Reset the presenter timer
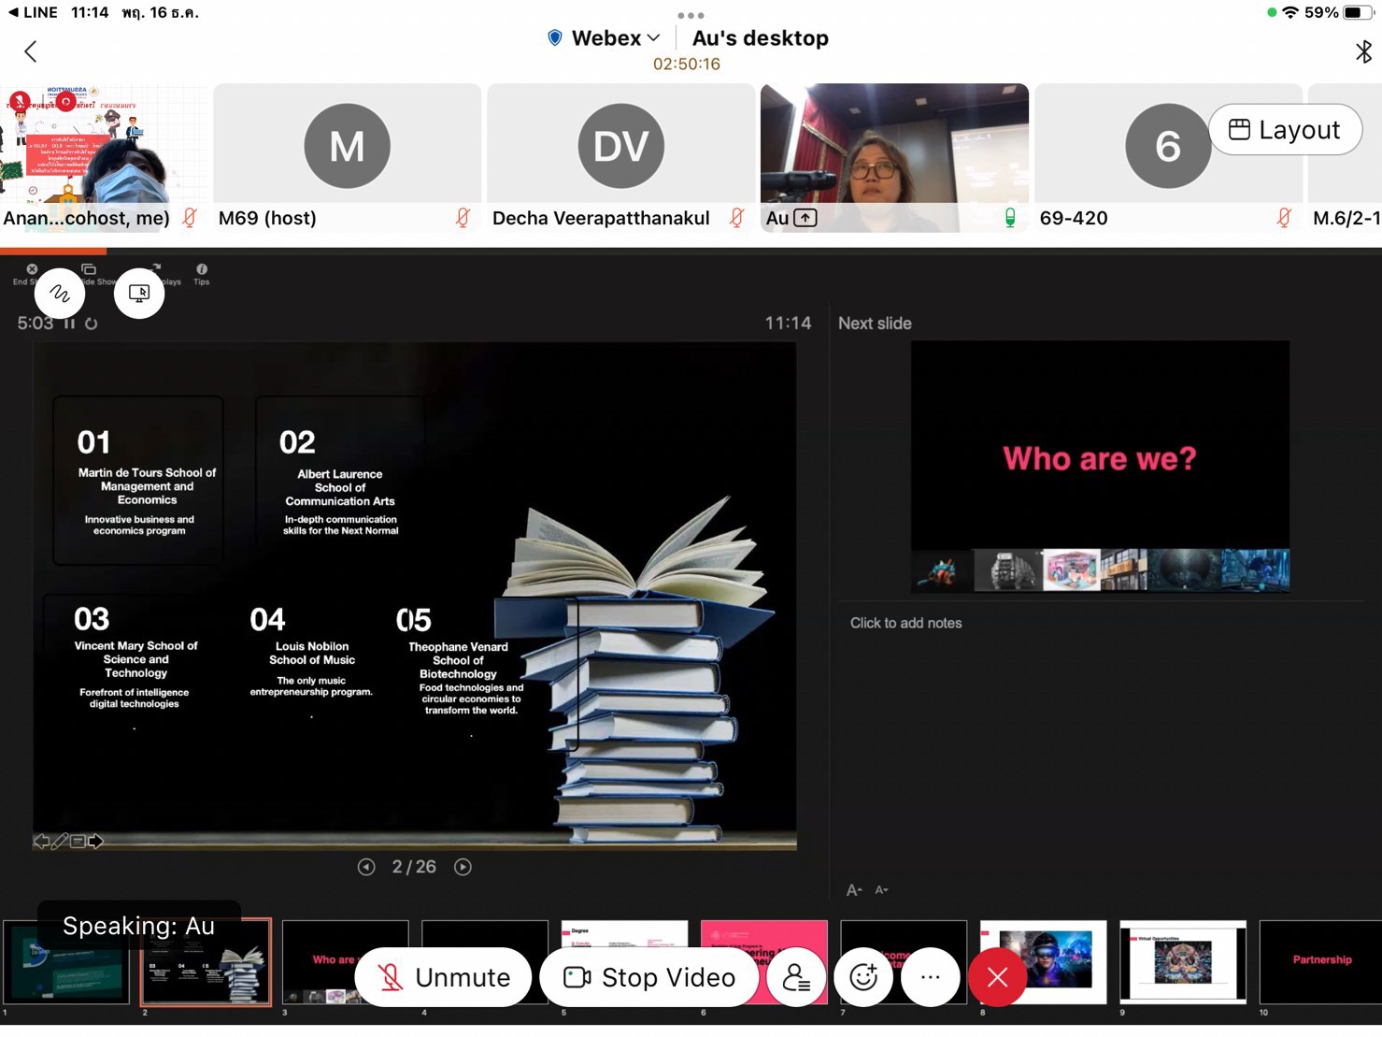1382x1037 pixels. [91, 324]
